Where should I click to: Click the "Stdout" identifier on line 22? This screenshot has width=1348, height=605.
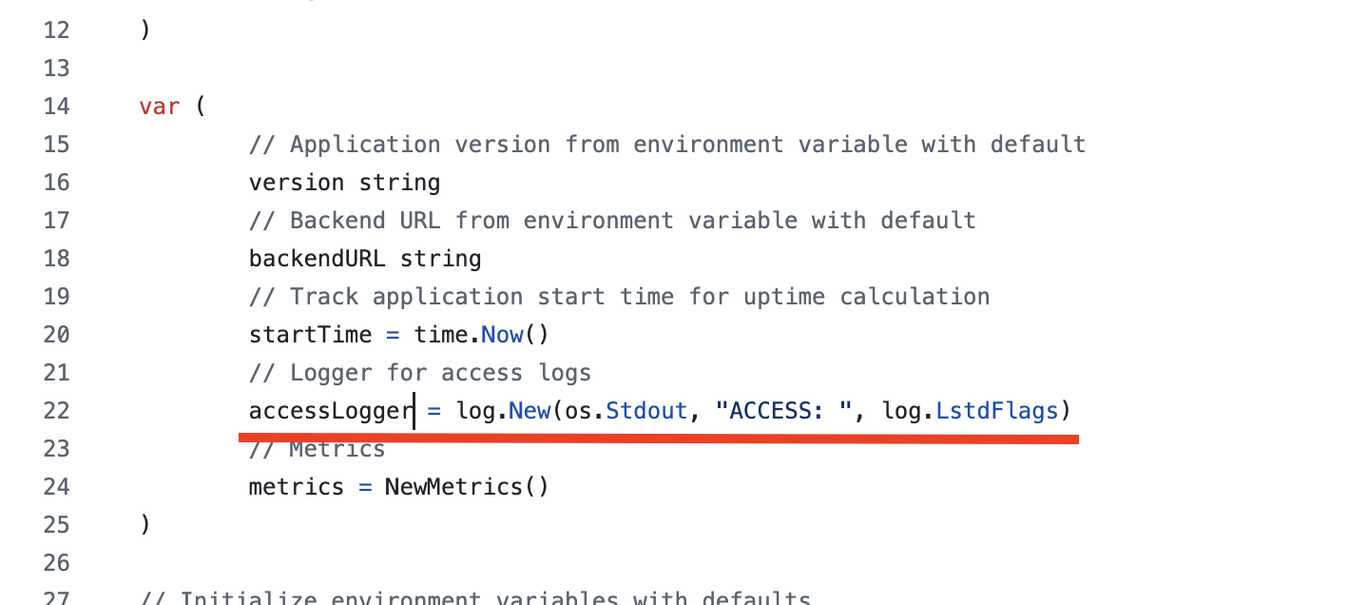tap(646, 411)
